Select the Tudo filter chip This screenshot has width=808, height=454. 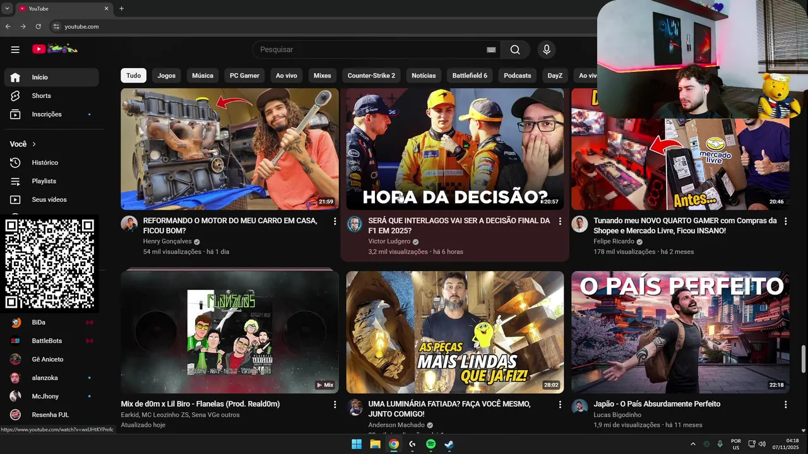(134, 76)
